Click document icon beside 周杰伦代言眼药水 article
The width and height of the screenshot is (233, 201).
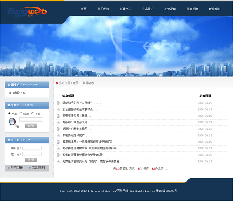(x=58, y=161)
